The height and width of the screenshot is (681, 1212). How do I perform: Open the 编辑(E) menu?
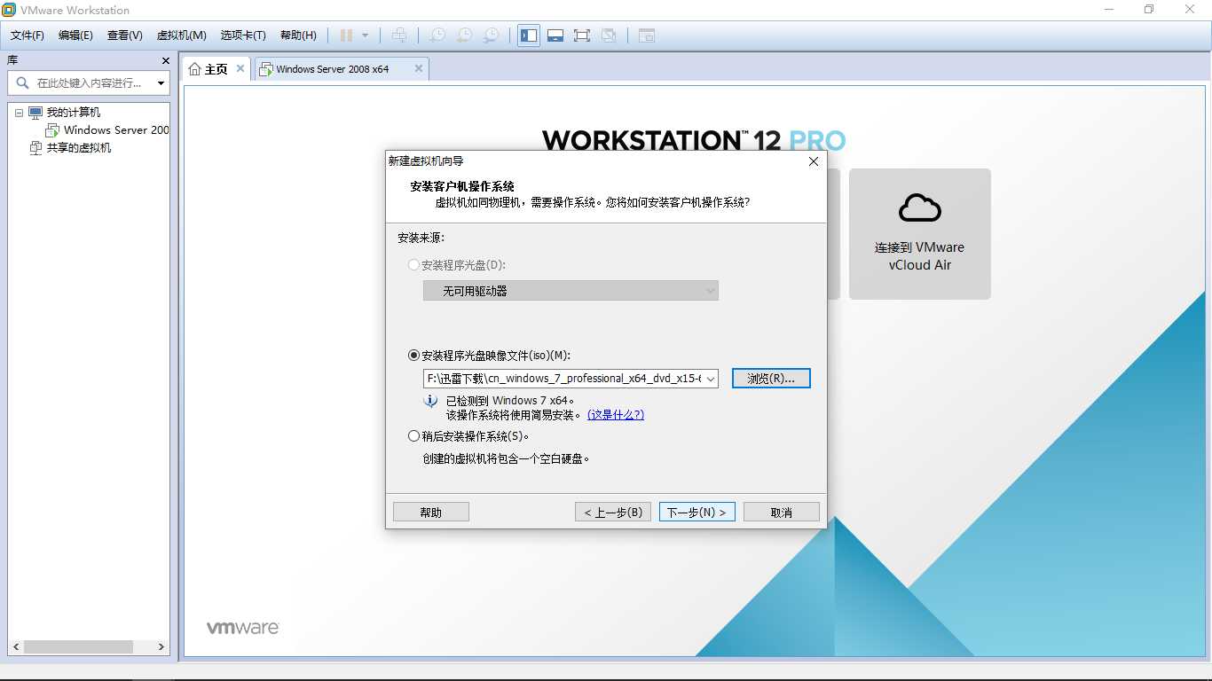click(x=75, y=35)
